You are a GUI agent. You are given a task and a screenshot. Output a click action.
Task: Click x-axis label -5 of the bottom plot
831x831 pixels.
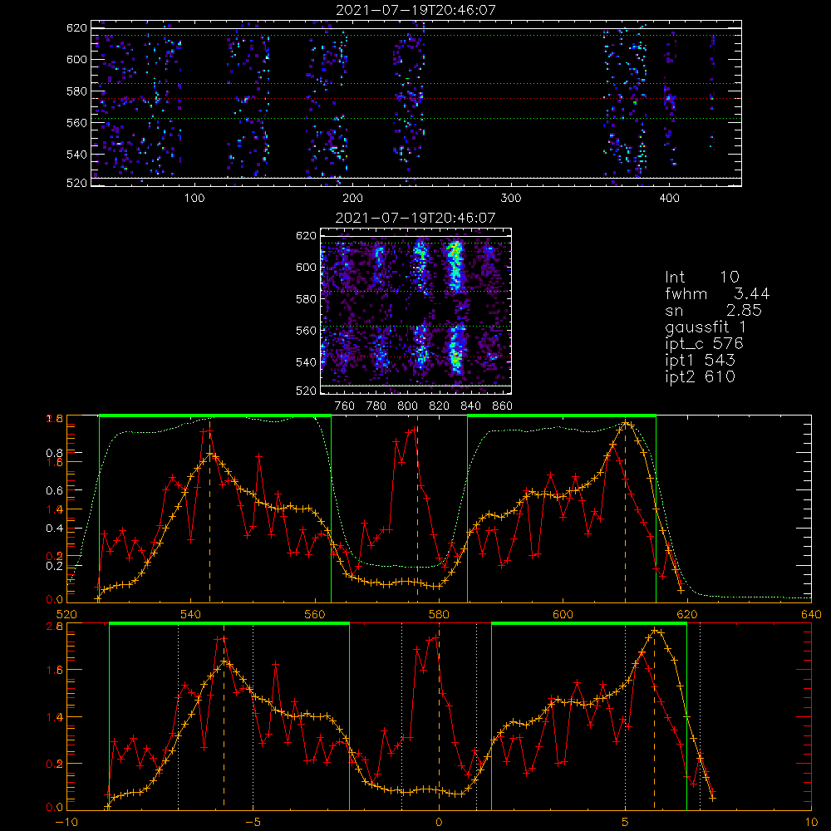pyautogui.click(x=253, y=822)
